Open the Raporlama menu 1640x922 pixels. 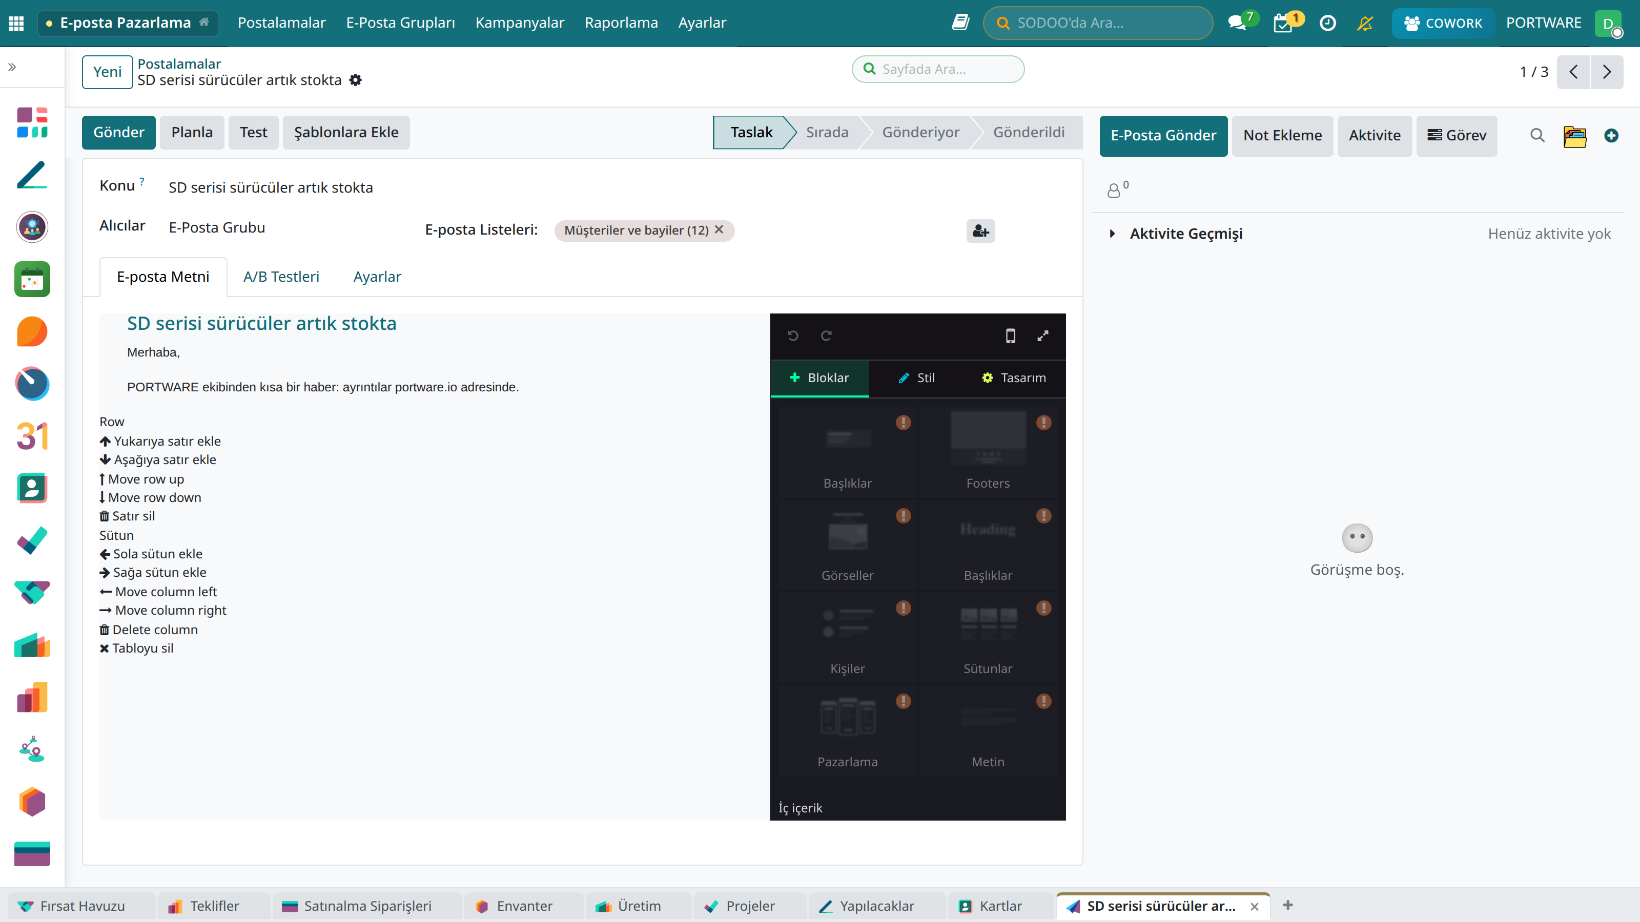click(x=621, y=23)
